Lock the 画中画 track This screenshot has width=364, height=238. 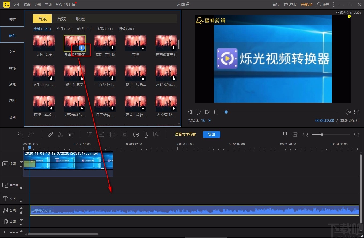point(21,187)
